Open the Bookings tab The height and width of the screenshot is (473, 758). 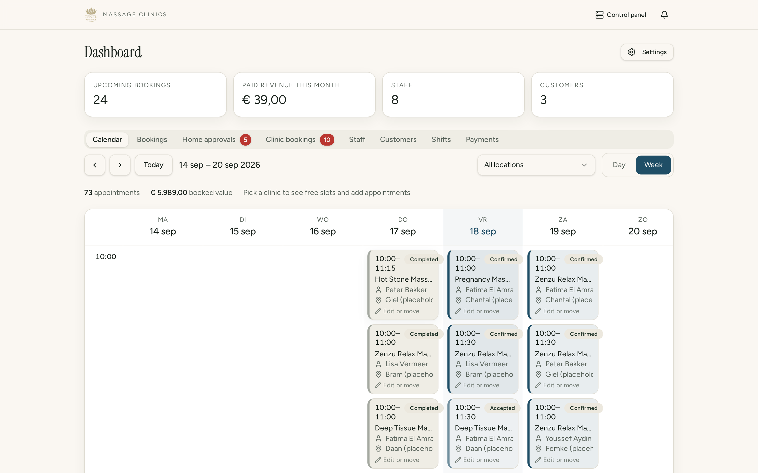152,140
